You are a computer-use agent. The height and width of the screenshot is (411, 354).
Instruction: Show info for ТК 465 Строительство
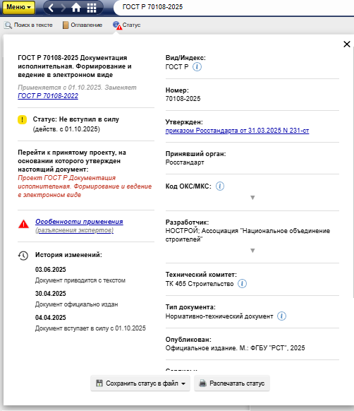[x=242, y=284]
